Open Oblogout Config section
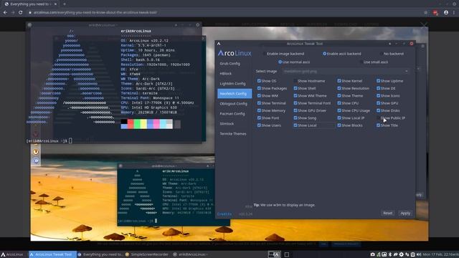 click(233, 103)
